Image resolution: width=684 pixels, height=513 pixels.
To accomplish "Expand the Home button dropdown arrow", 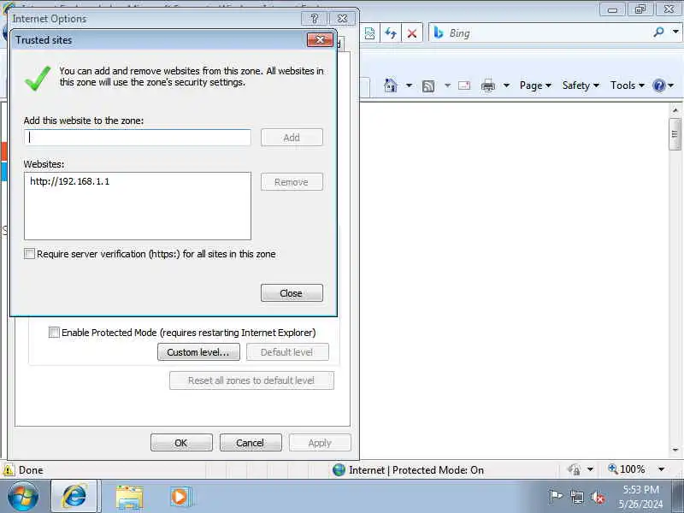I will pyautogui.click(x=409, y=85).
